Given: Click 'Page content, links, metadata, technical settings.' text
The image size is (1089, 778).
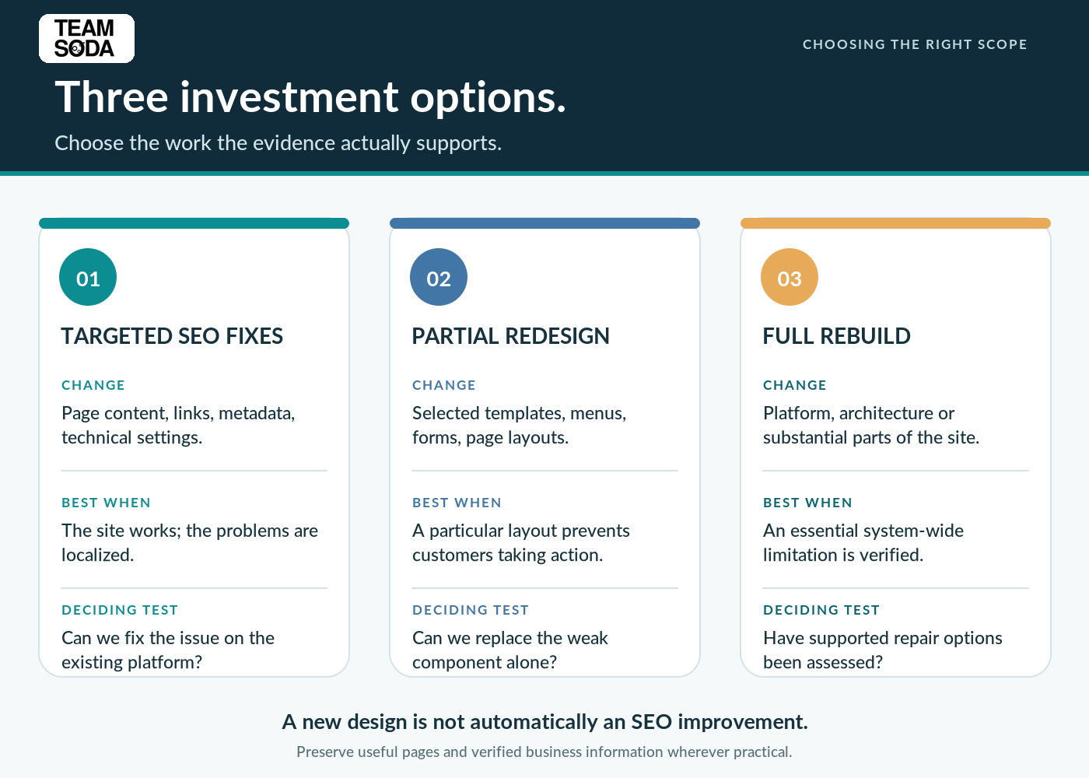Looking at the screenshot, I should coord(178,425).
